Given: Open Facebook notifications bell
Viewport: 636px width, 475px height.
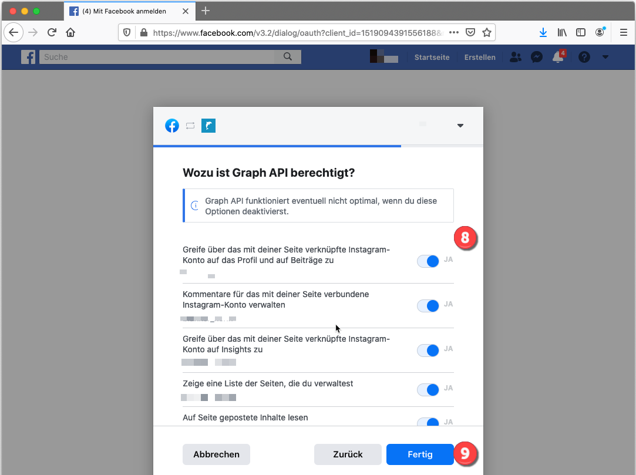Looking at the screenshot, I should (x=558, y=57).
